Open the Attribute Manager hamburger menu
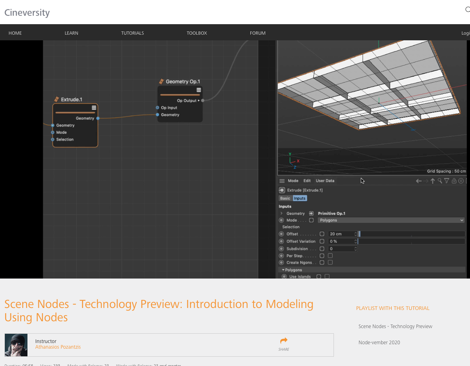 (282, 181)
